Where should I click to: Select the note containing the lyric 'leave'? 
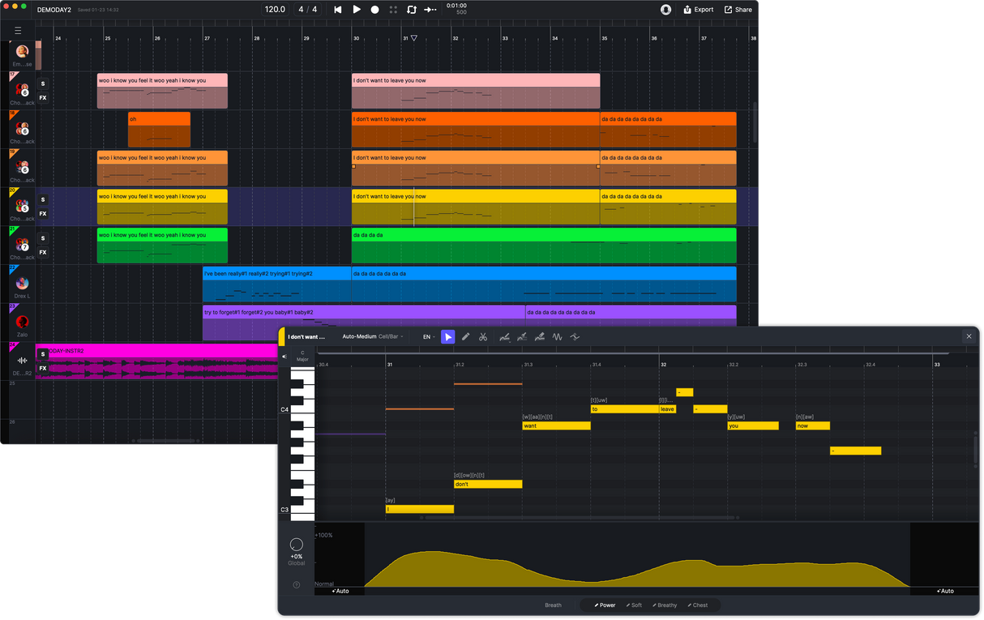(x=667, y=409)
